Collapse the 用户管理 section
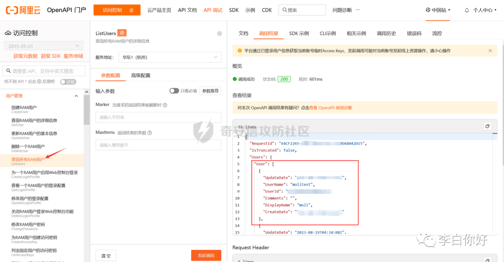This screenshot has height=262, width=504. [76, 96]
